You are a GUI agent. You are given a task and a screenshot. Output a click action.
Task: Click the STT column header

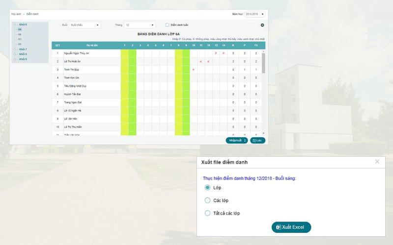click(x=57, y=45)
